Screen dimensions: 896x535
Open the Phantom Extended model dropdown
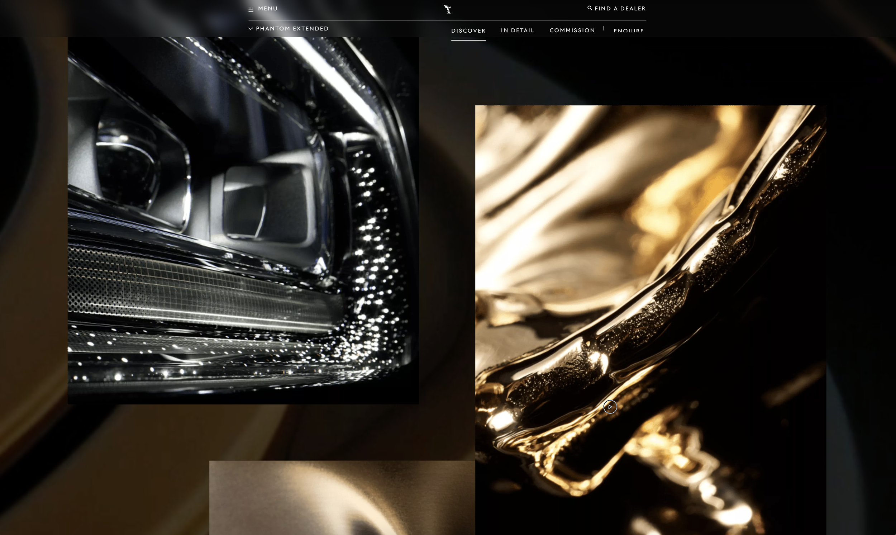[x=292, y=28]
